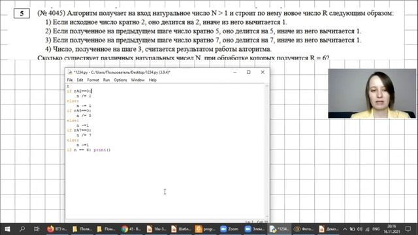Expand the hidden system tray icons chevron

tap(345, 229)
